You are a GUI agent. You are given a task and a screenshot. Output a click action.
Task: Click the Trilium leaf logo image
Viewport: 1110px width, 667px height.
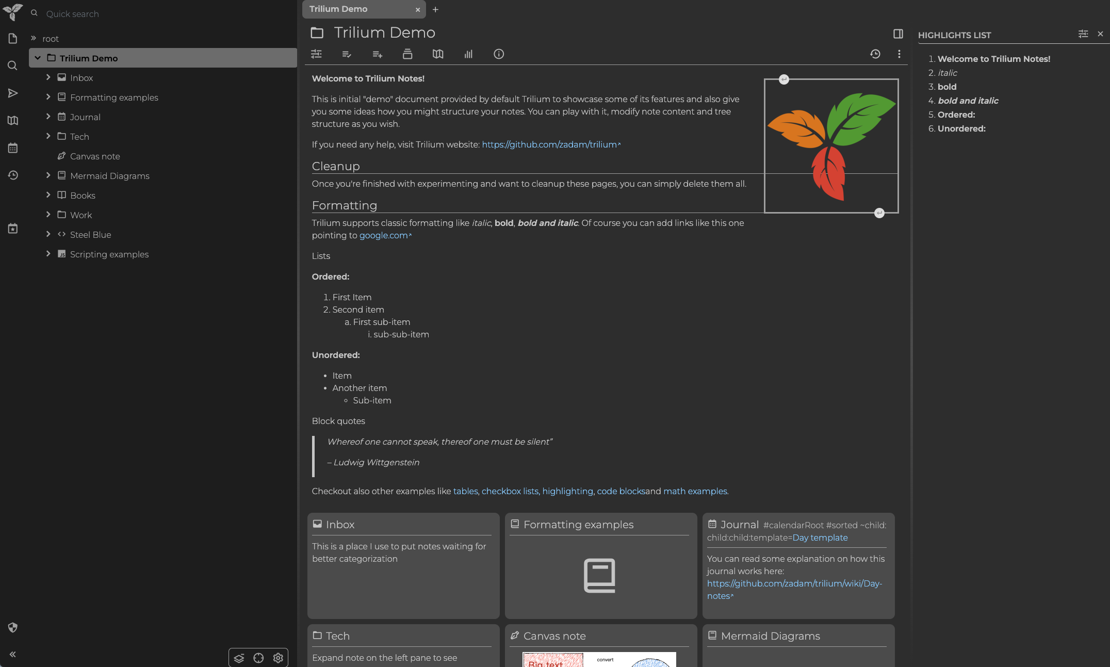click(x=831, y=146)
